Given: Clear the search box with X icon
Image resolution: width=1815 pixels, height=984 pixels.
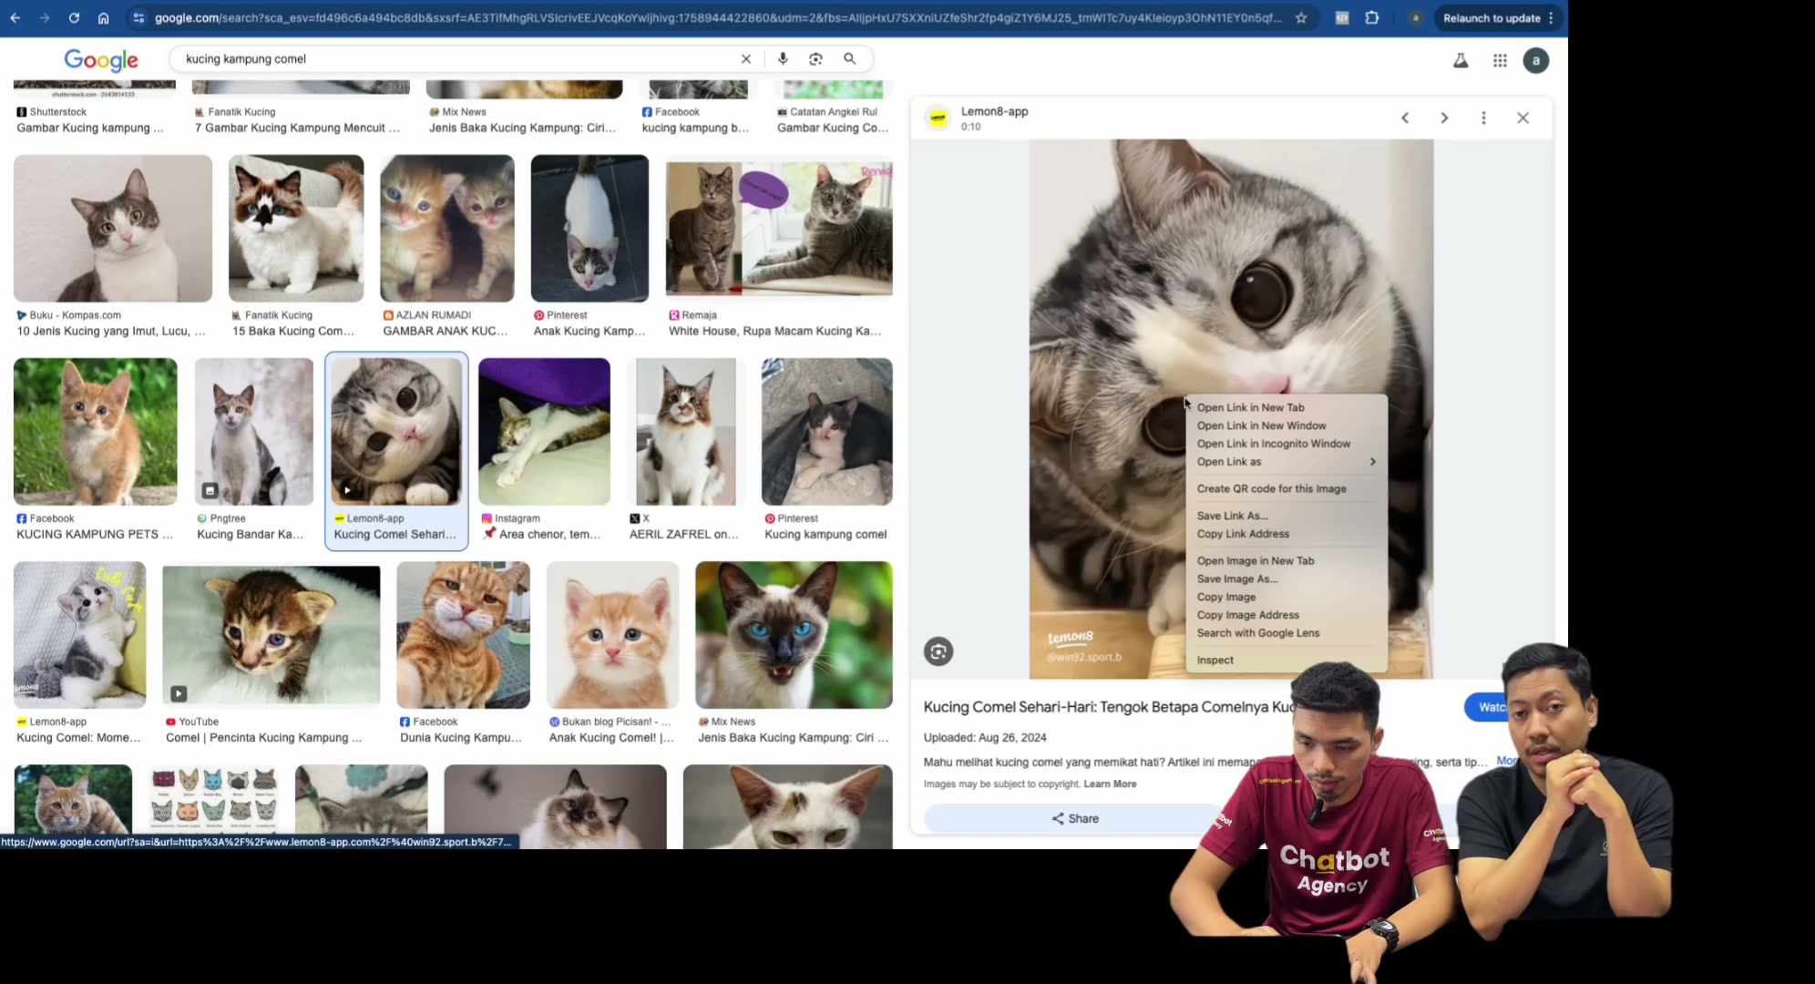Looking at the screenshot, I should click(746, 58).
